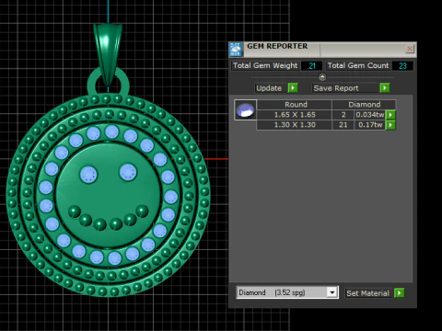Click the Save Report label
This screenshot has height=331, width=442.
(336, 88)
